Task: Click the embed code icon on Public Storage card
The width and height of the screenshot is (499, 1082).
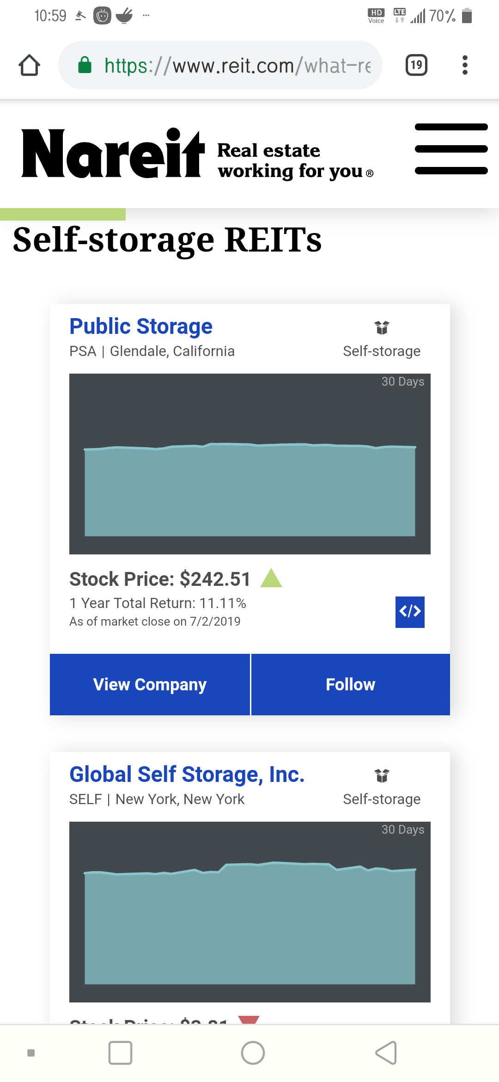Action: pyautogui.click(x=410, y=612)
